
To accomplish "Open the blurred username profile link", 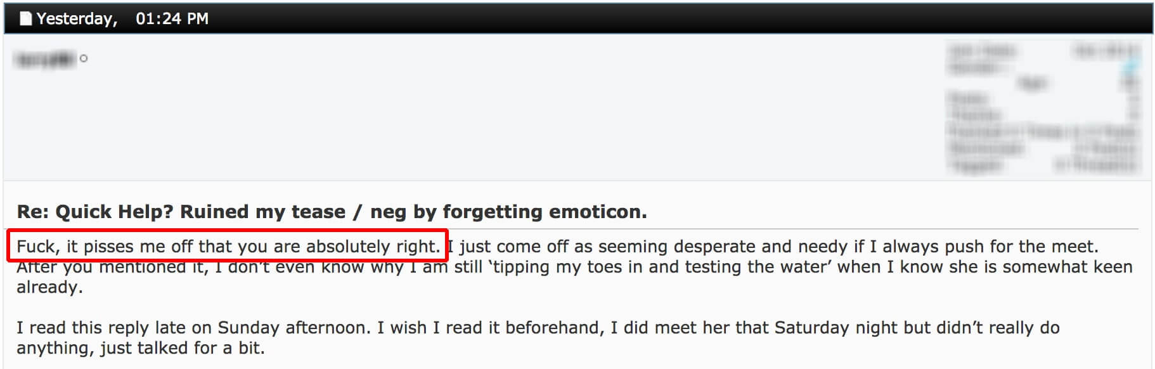I will click(44, 59).
